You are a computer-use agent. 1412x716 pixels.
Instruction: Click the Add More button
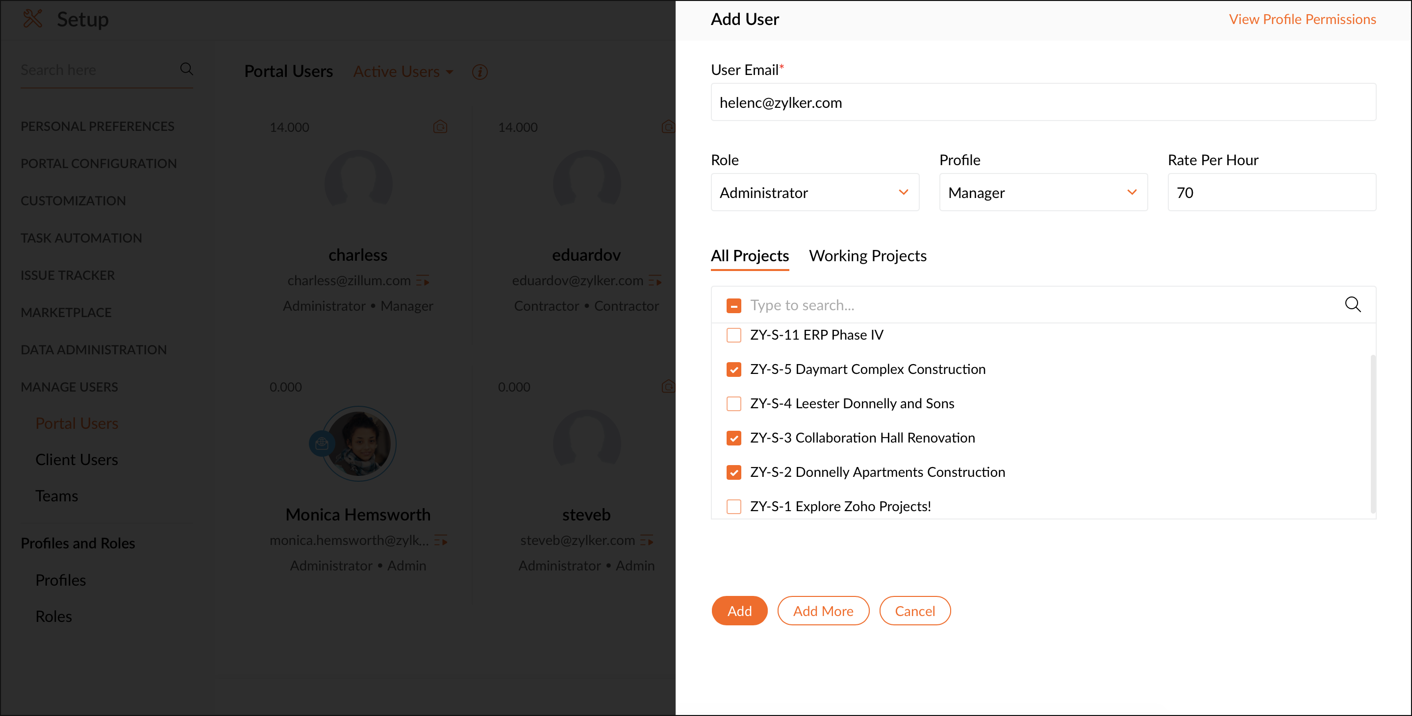823,611
